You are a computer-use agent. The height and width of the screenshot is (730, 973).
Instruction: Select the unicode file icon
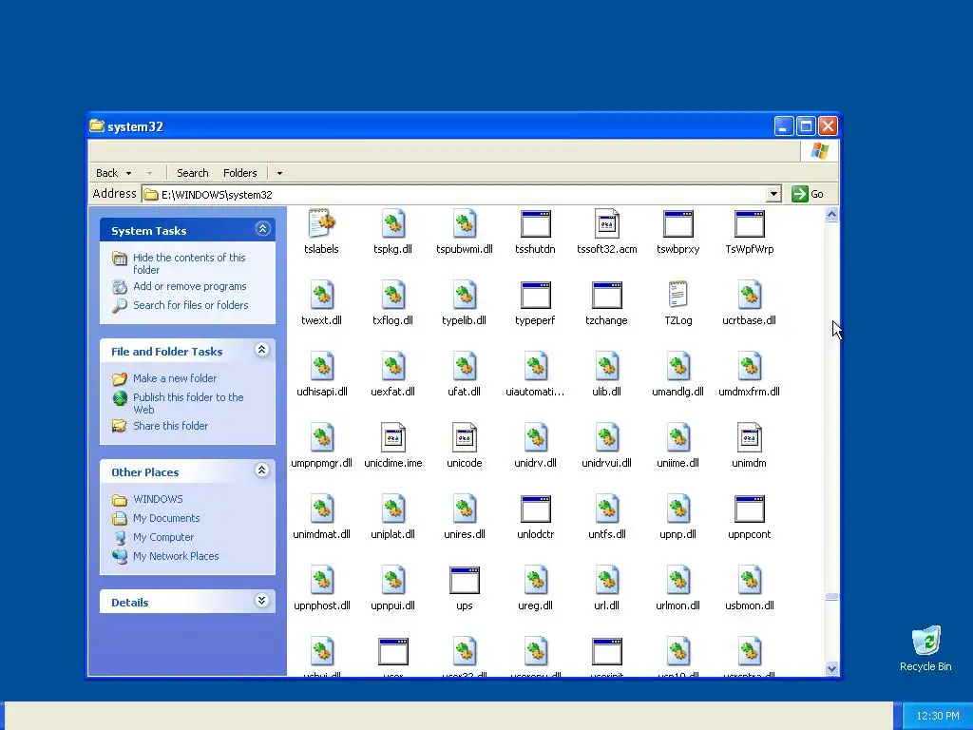click(464, 437)
